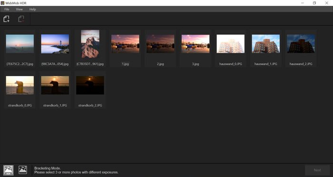The width and height of the screenshot is (333, 177).
Task: Select the strandkorb_1.JPG thumbnail
Action: coord(55,85)
